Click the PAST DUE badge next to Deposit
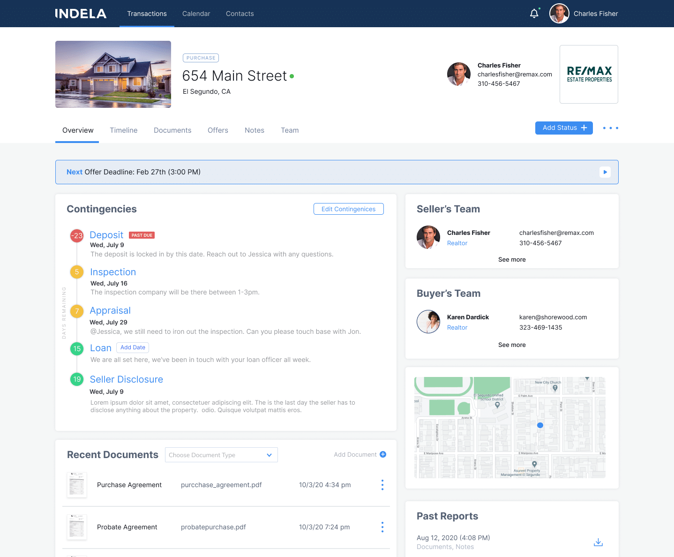The image size is (674, 557). click(142, 235)
